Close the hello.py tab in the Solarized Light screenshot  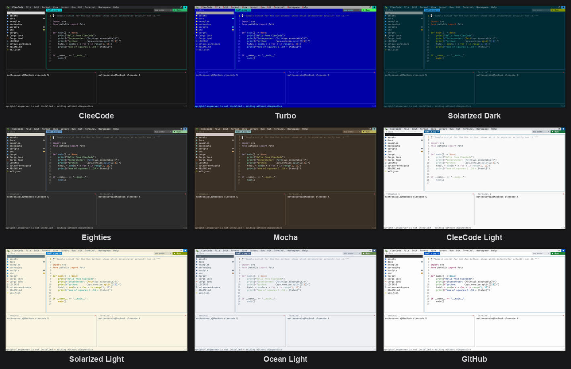60,253
